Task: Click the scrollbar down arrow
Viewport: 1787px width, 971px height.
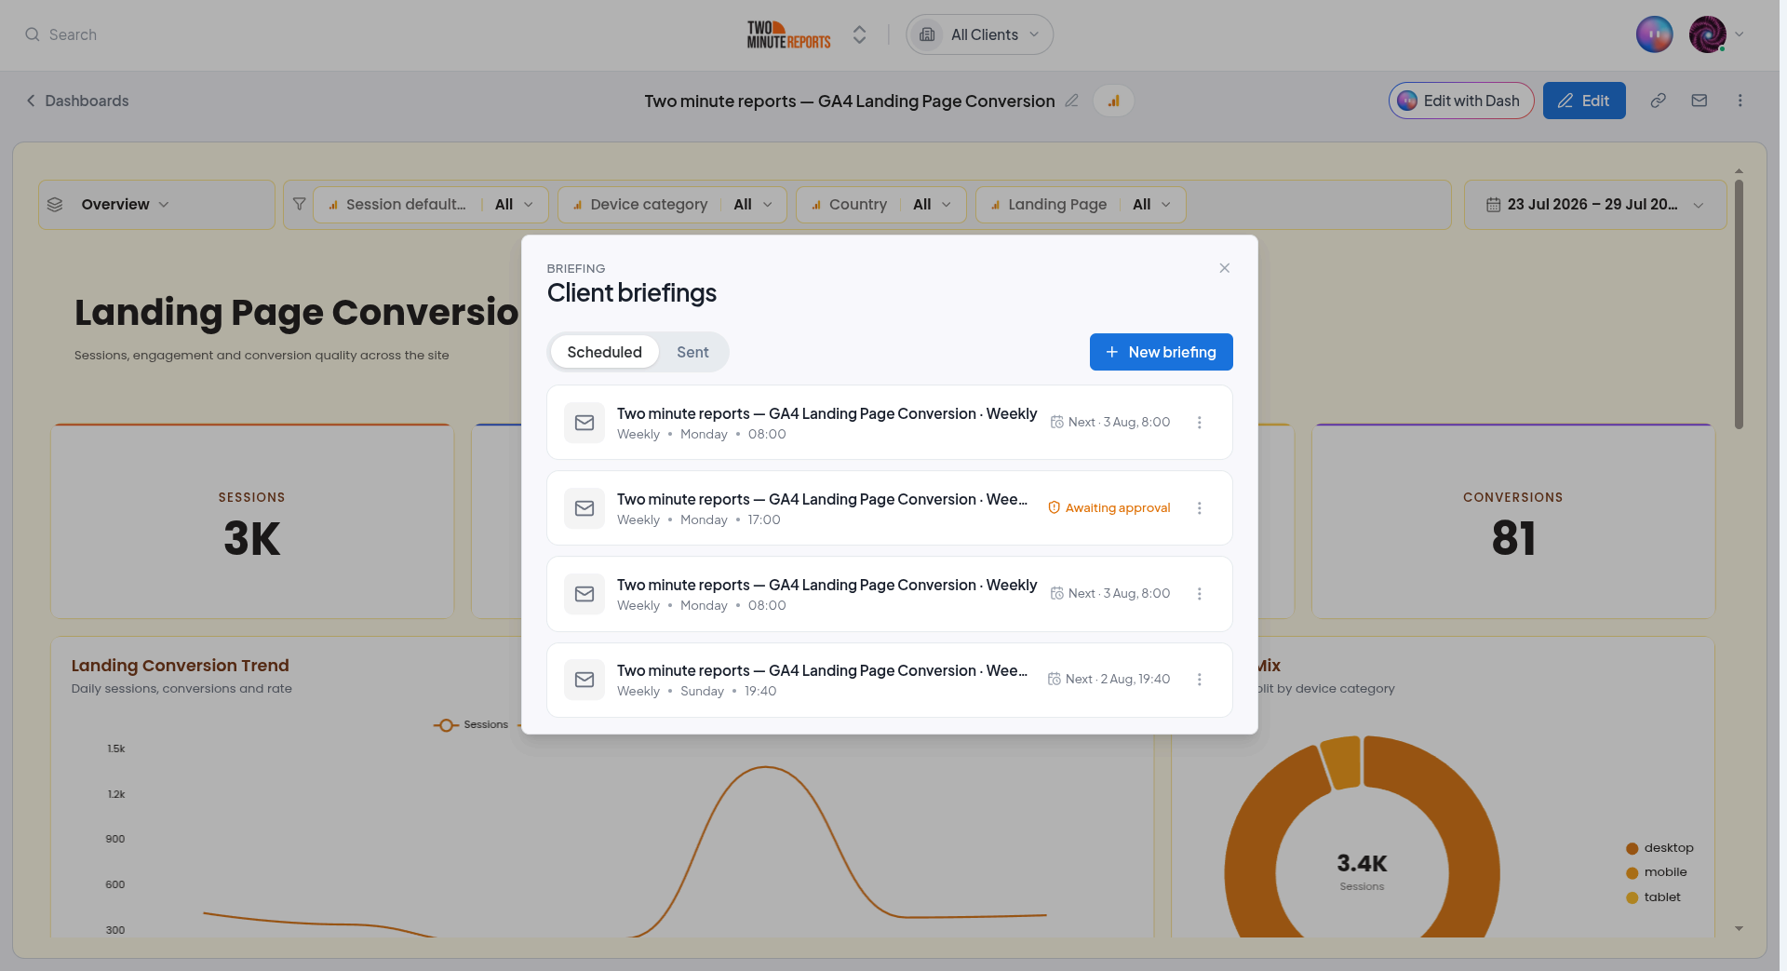Action: 1739,928
